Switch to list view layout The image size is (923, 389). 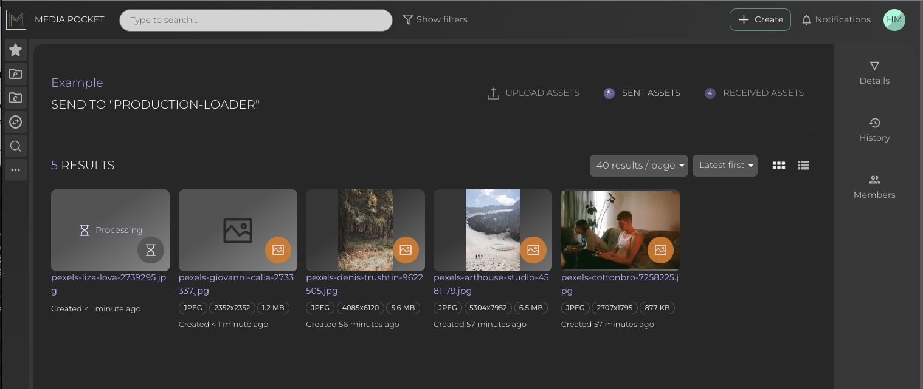(x=803, y=166)
